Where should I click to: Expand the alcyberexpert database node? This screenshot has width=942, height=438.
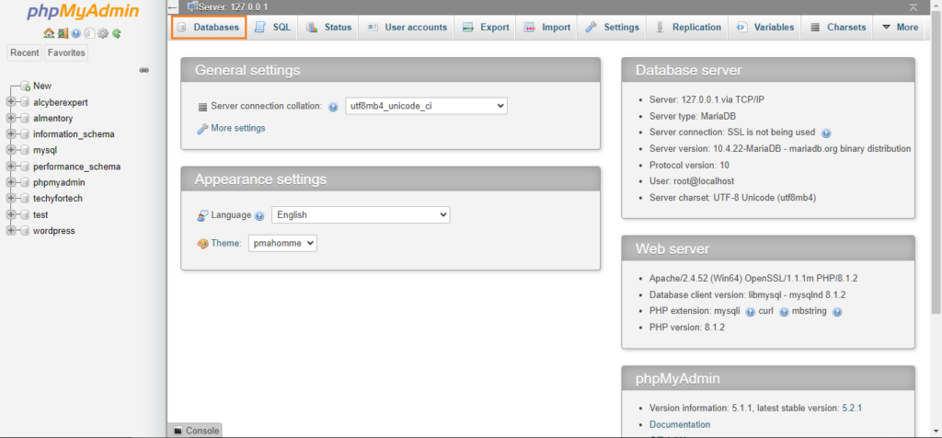click(x=11, y=102)
